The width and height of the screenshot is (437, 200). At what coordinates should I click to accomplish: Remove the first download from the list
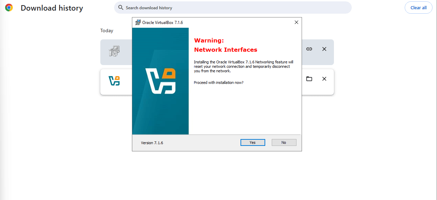(324, 49)
